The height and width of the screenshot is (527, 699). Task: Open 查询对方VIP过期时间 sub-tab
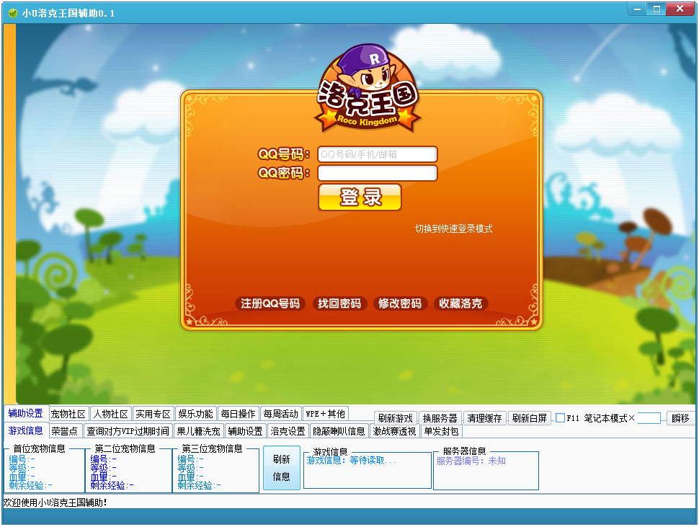click(128, 431)
